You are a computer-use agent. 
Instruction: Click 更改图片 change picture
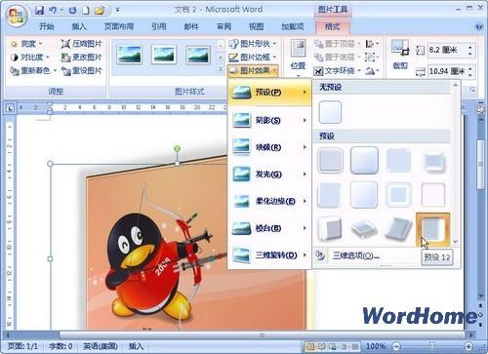tap(81, 58)
